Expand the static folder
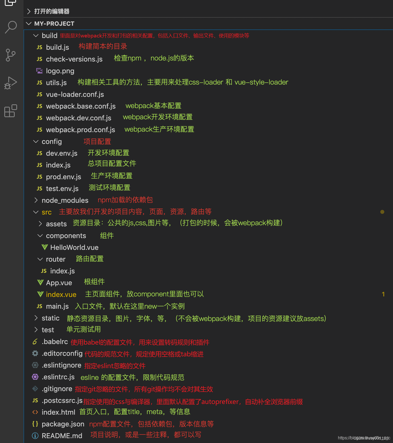 coord(36,318)
